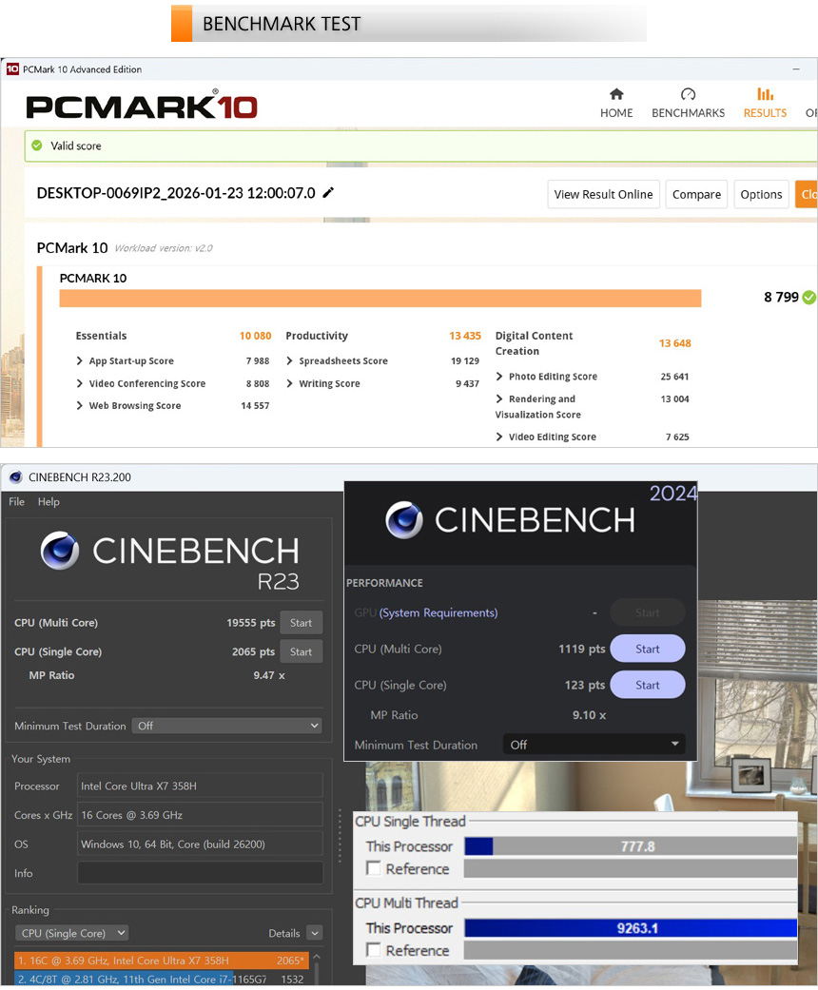Image resolution: width=818 pixels, height=990 pixels.
Task: Click the green Valid score checkmark icon
Action: (37, 146)
